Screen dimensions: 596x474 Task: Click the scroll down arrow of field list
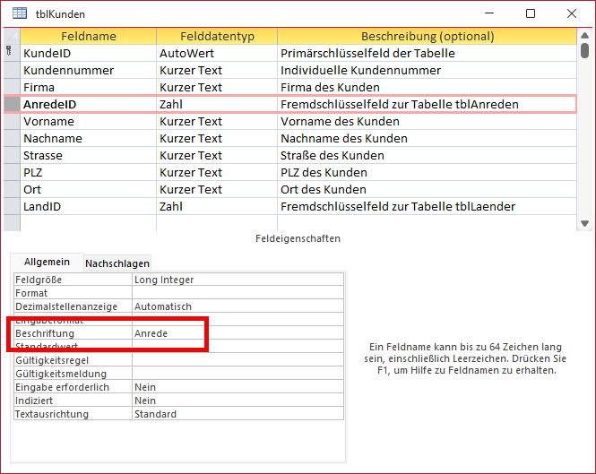point(584,223)
